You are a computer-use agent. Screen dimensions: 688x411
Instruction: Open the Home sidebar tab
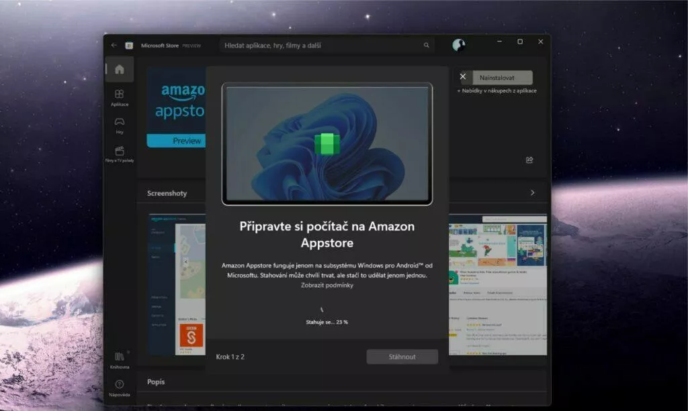click(120, 69)
